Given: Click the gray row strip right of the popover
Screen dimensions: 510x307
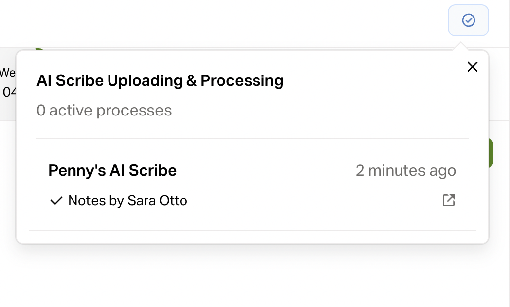Looking at the screenshot, I should pos(499,84).
